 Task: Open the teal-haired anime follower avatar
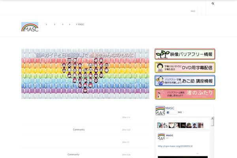point(160,125)
